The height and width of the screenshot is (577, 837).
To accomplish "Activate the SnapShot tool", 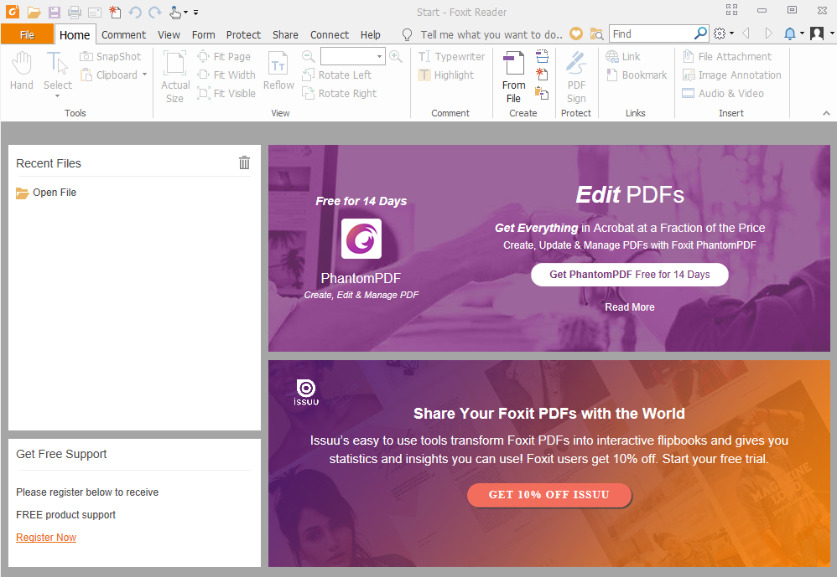I will 111,56.
